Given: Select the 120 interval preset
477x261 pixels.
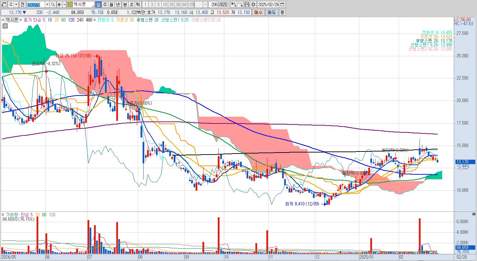Looking at the screenshot, I should (x=191, y=4).
